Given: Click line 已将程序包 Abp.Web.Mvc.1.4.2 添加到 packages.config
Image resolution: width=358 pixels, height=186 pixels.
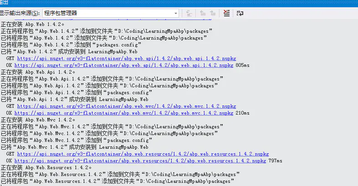Looking at the screenshot, I should [77, 141].
